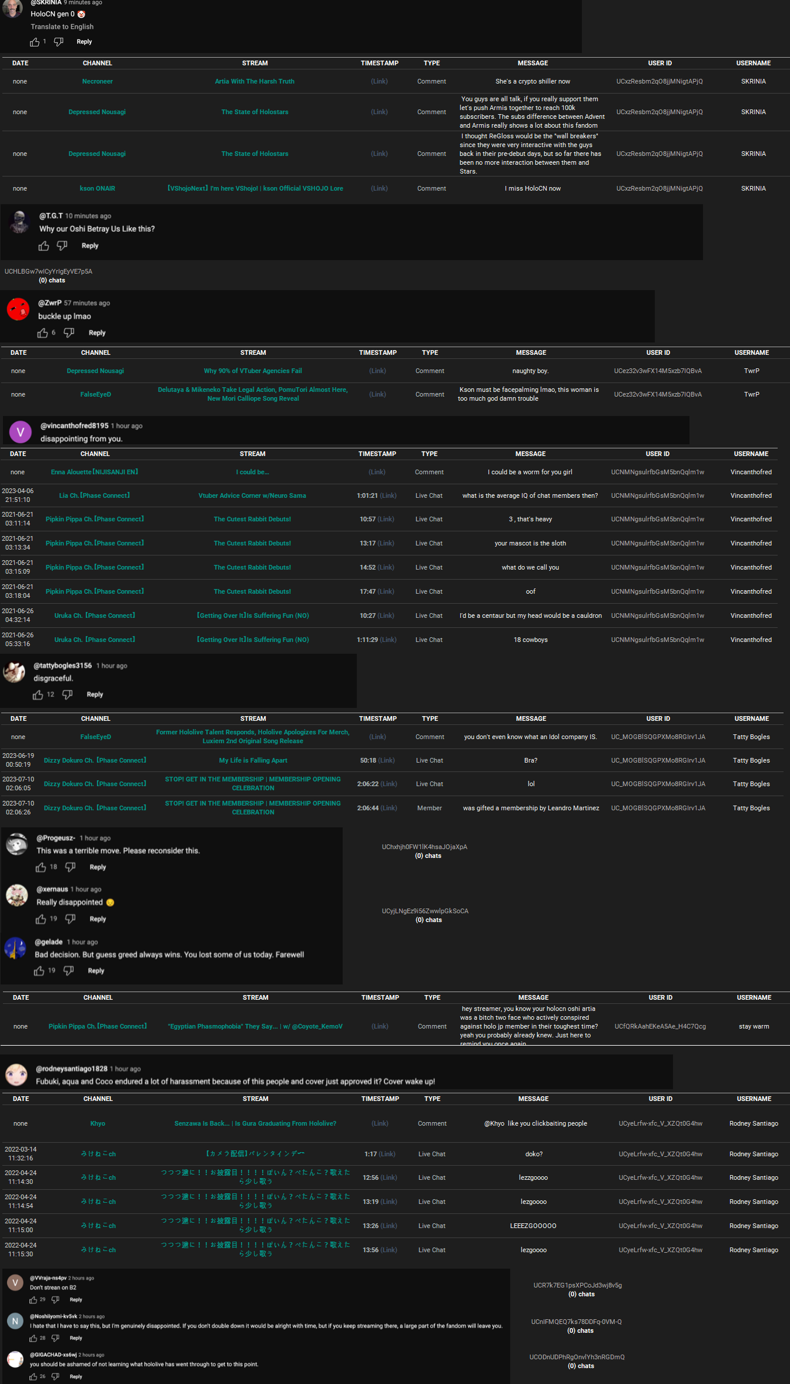Dislike @VVraja-ns4pv's 'Don't strean on B2' comment
Viewport: 790px width, 1384px height.
click(55, 1300)
